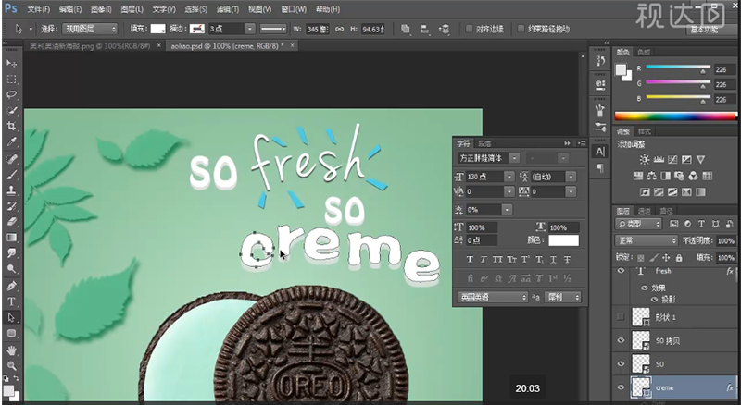Select the Eyedropper tool
Screen dimensions: 741x405
tap(11, 142)
